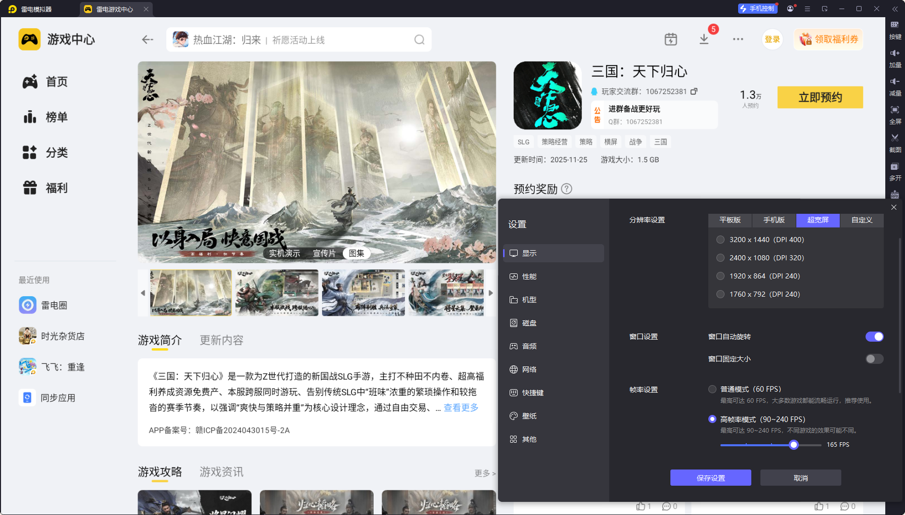Toggle the window auto-rotate switch
The height and width of the screenshot is (515, 905).
[874, 337]
